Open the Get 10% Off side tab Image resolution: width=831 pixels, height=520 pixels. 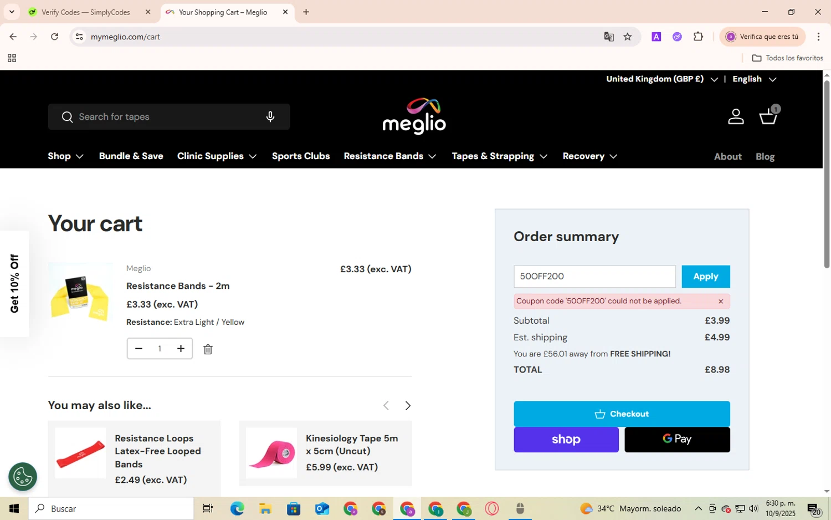coord(14,284)
